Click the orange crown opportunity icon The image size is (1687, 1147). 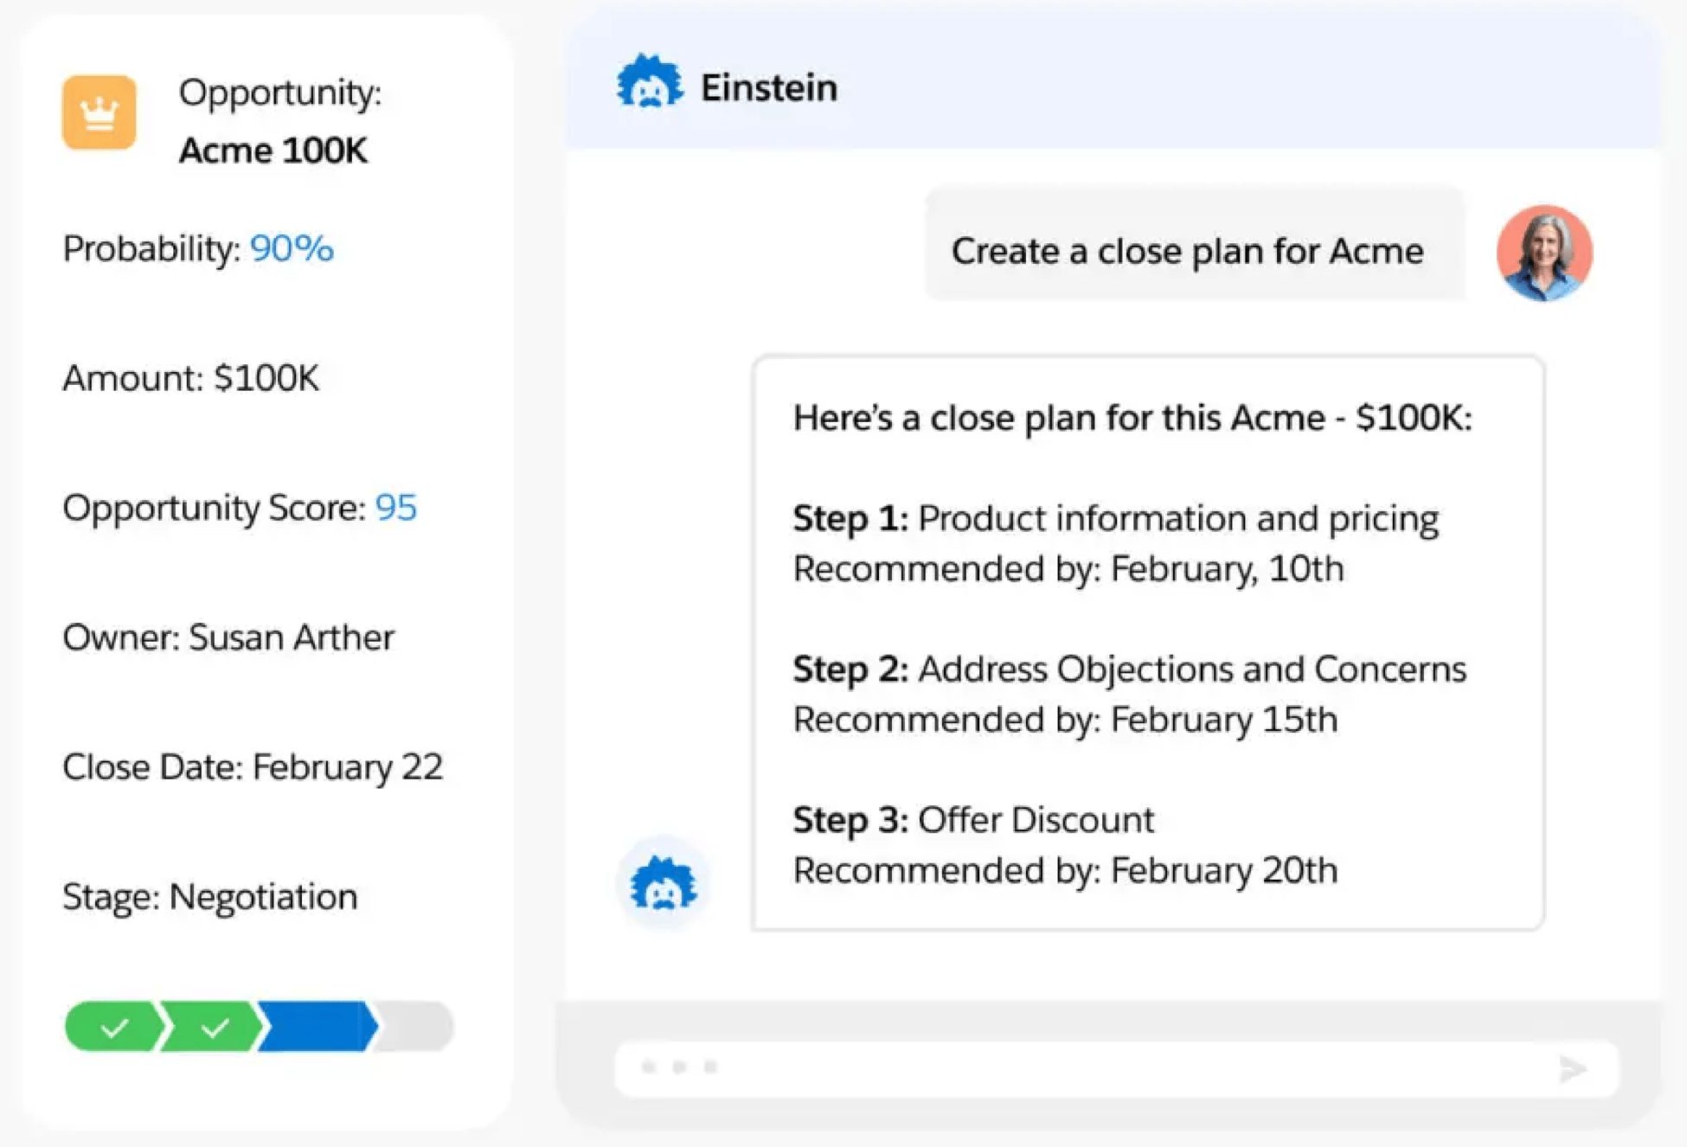tap(99, 112)
